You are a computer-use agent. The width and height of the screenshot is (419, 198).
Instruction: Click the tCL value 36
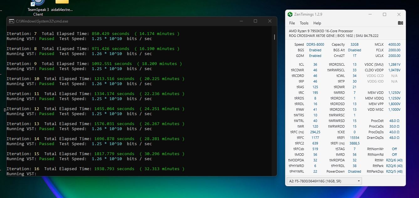pos(315,64)
